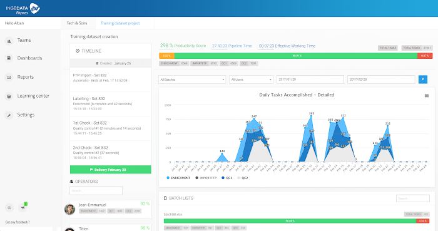Open Settings menu item

26,115
